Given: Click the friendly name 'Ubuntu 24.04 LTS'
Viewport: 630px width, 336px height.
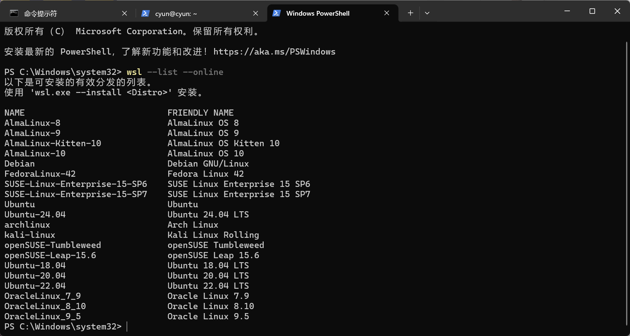Looking at the screenshot, I should (x=208, y=215).
